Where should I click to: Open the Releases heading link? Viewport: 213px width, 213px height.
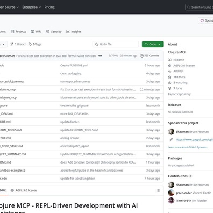click(175, 105)
